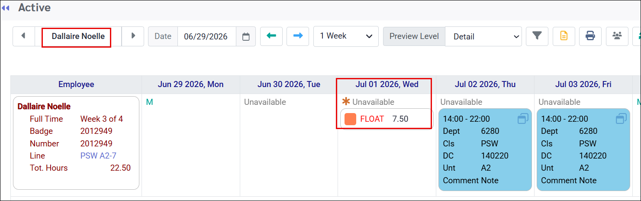The width and height of the screenshot is (641, 201).
Task: Open the 1 Week range dropdown
Action: 346,36
